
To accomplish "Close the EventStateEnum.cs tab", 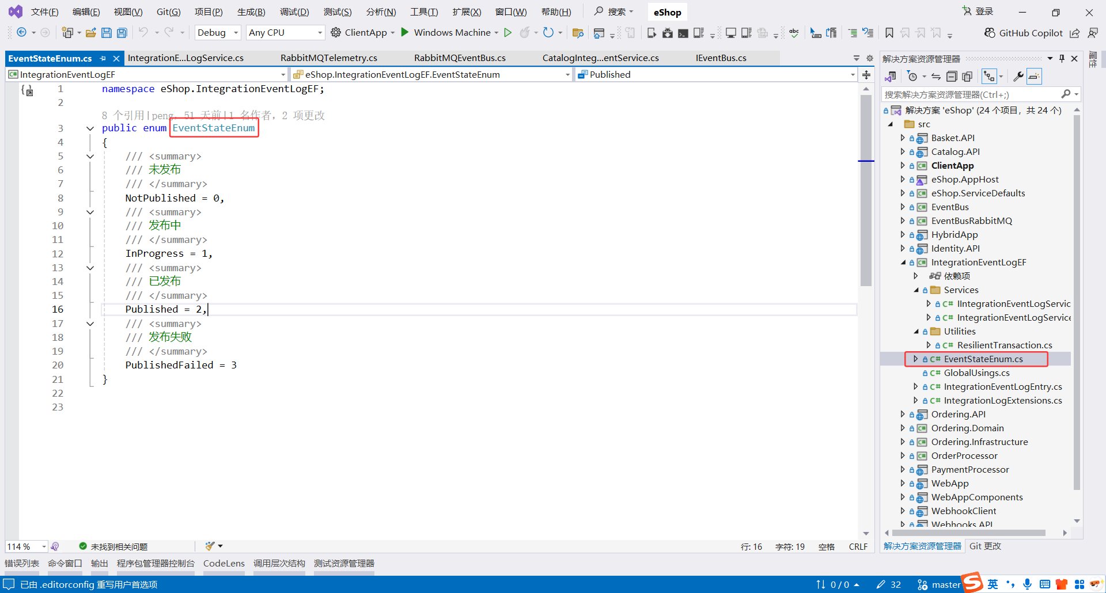I will (x=116, y=58).
